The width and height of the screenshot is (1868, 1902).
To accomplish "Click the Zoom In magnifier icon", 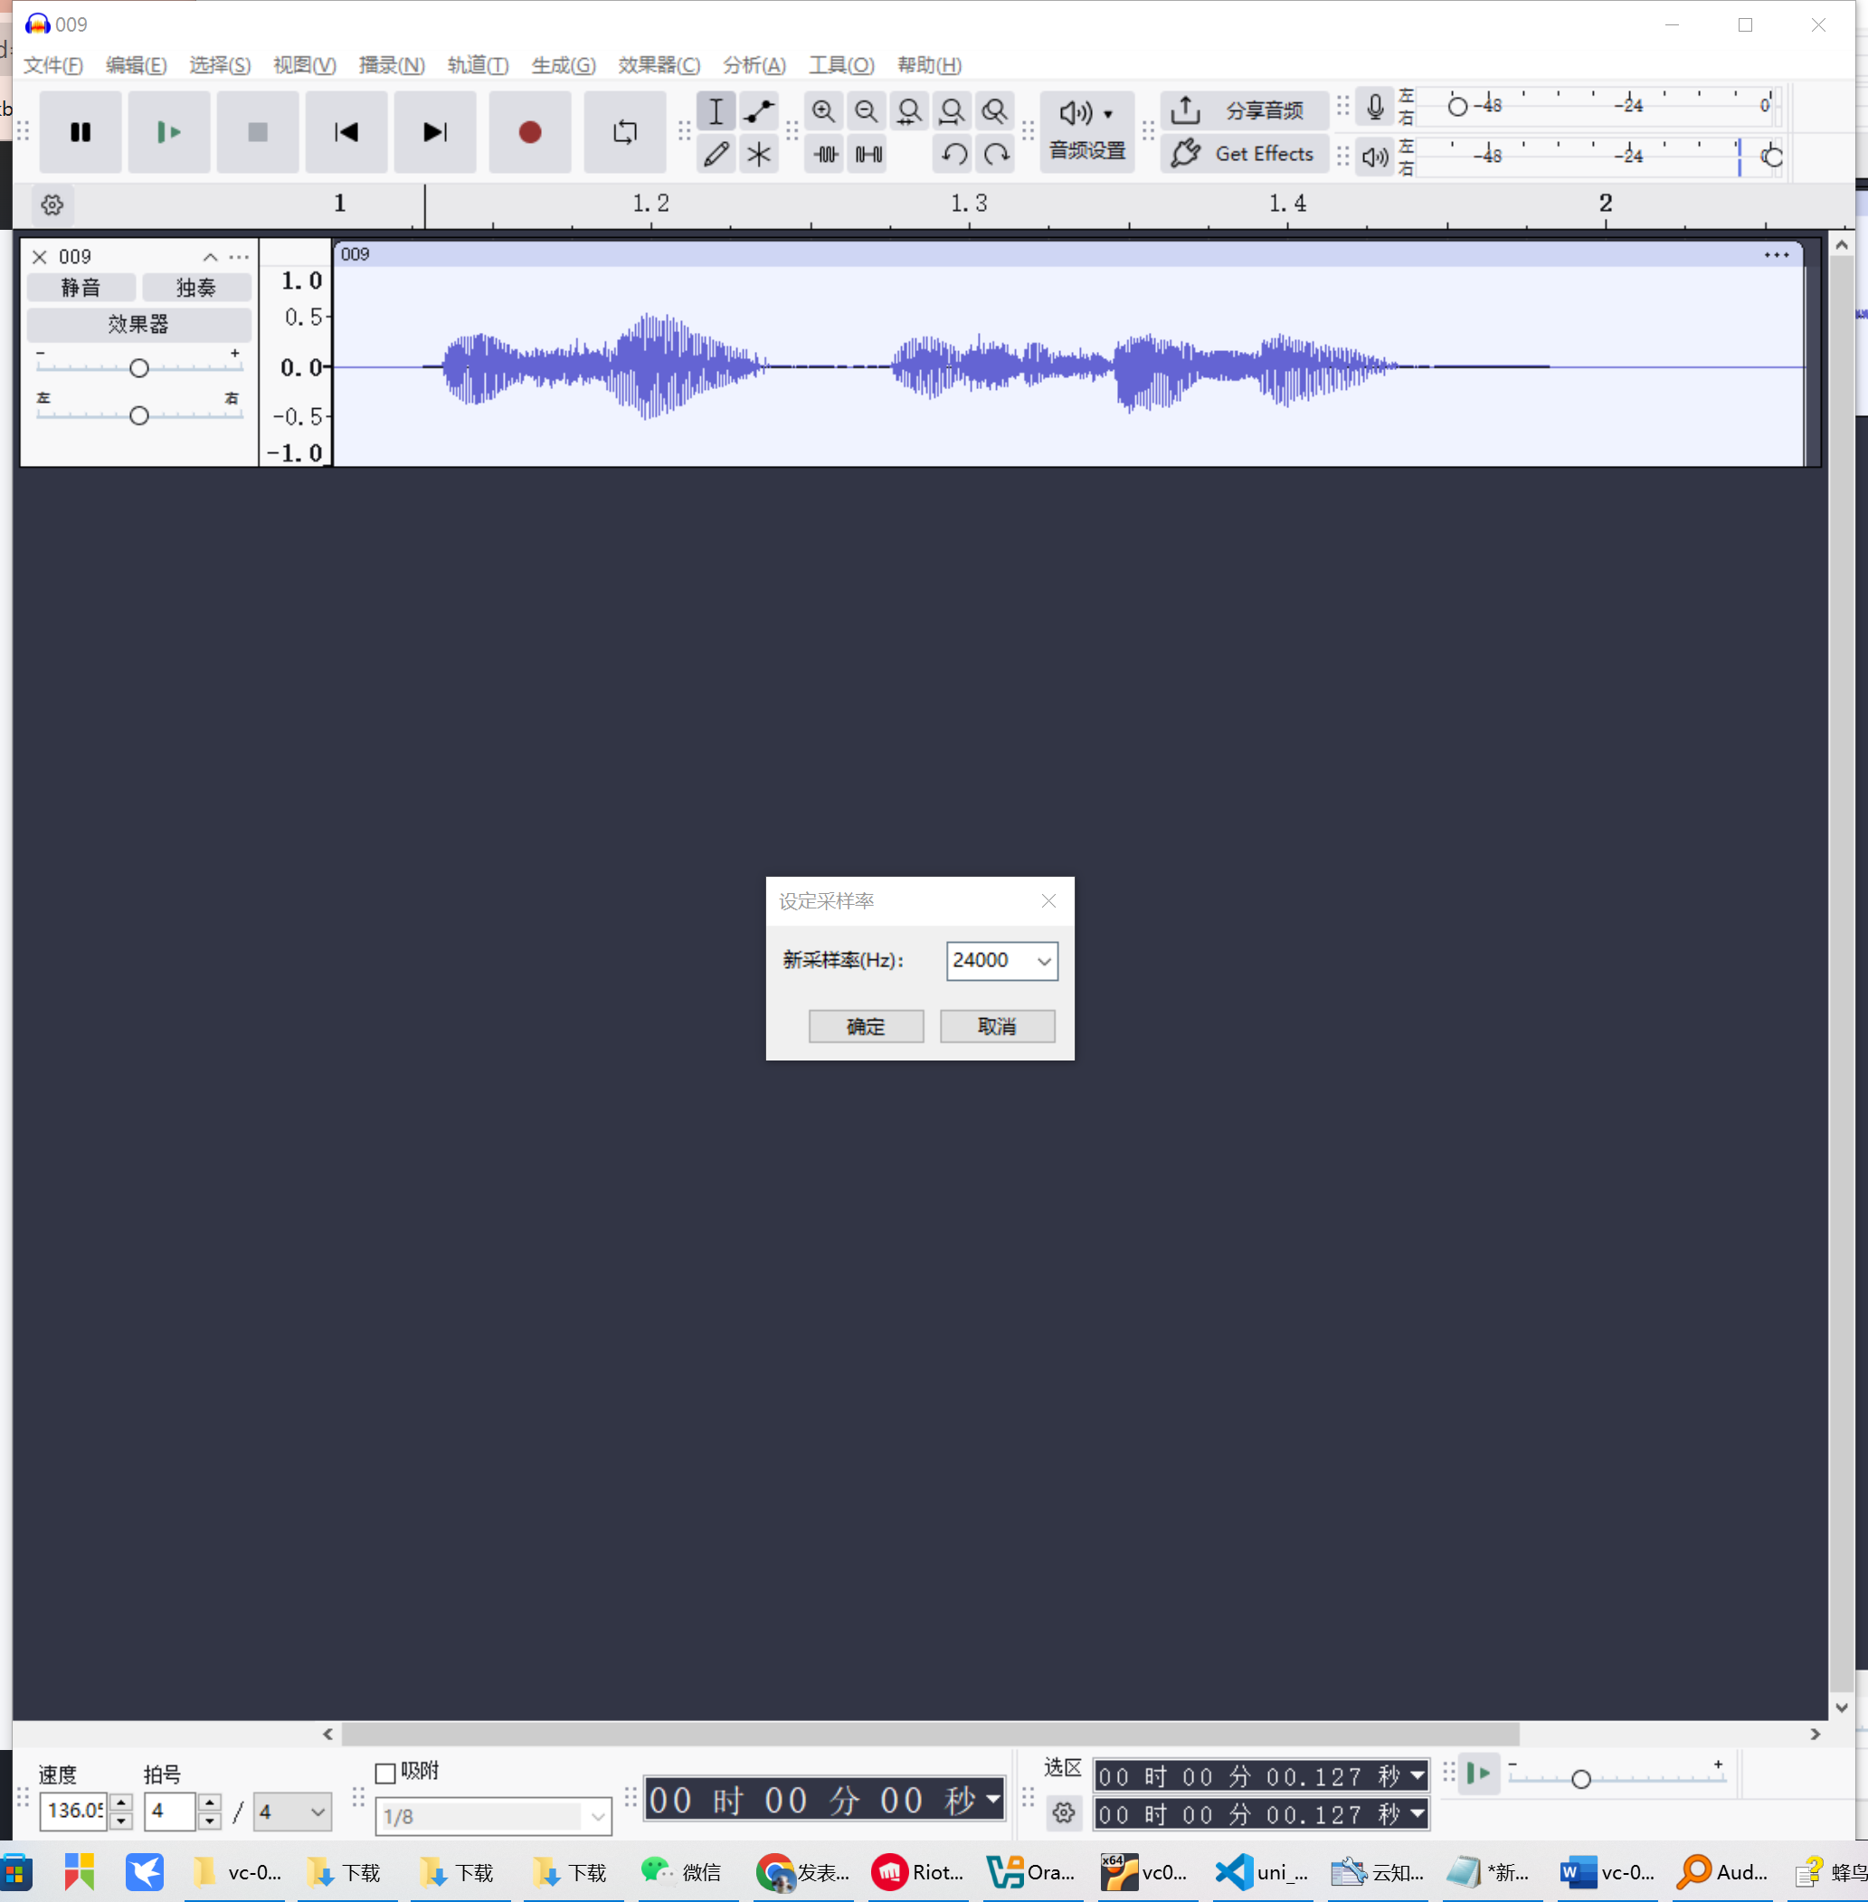I will click(x=823, y=111).
